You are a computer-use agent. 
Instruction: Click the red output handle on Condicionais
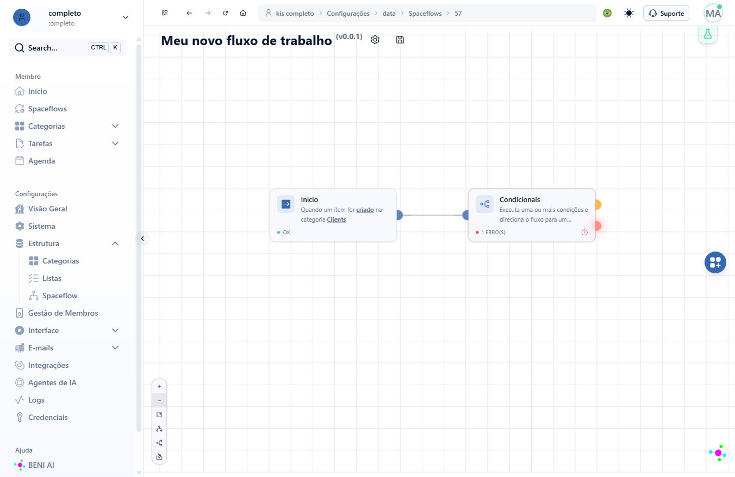597,226
